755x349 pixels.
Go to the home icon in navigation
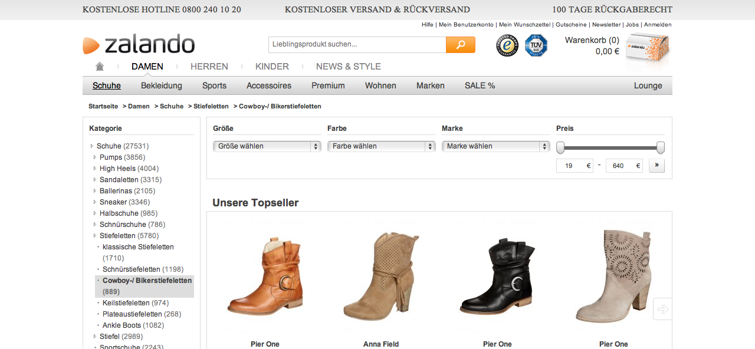point(100,67)
